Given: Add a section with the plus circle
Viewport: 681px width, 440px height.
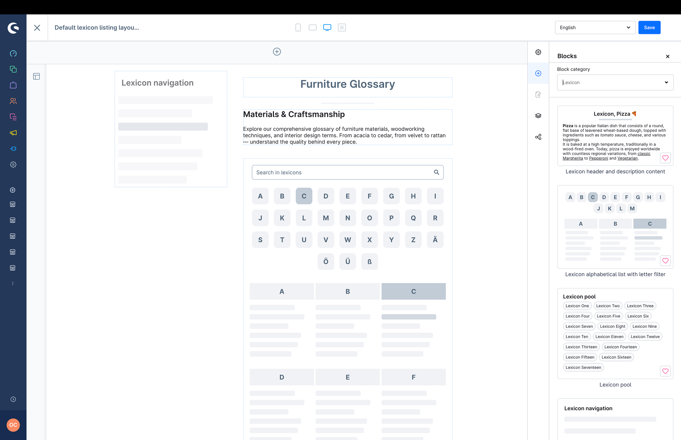Looking at the screenshot, I should pyautogui.click(x=277, y=52).
